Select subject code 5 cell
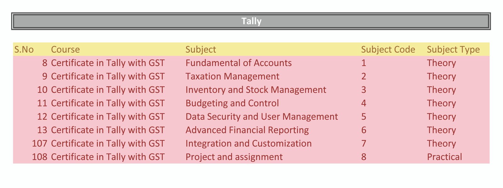This screenshot has height=188, width=503. tap(364, 117)
